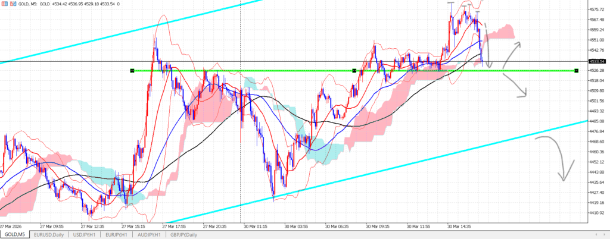Viewport: 610px width, 239px height.
Task: Select the green line's left anchor handle
Action: coord(132,71)
